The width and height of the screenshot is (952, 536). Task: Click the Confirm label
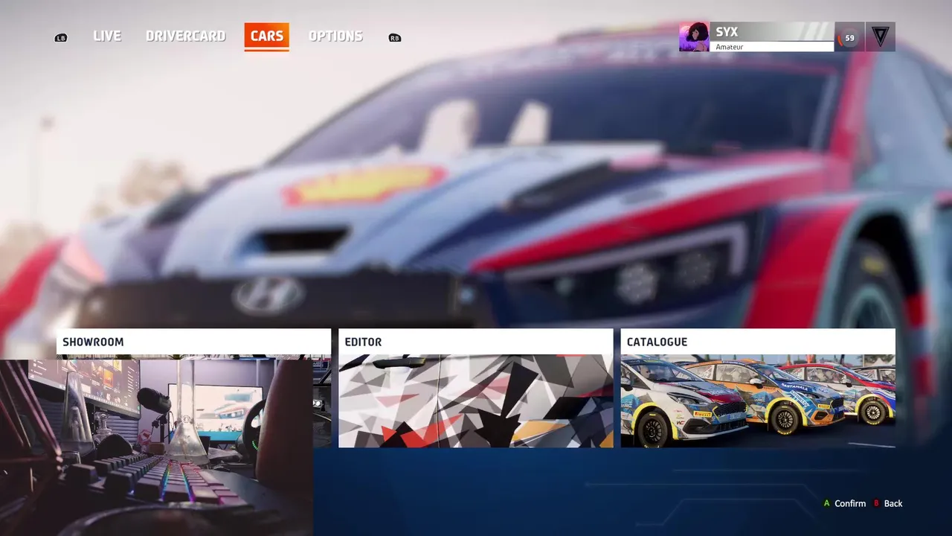point(850,504)
